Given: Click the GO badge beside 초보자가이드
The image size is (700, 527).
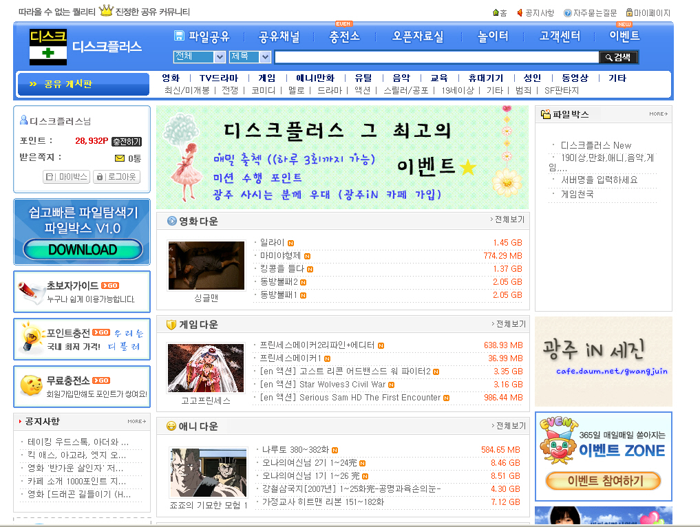Looking at the screenshot, I should [110, 286].
